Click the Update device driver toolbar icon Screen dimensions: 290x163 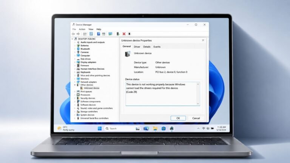pos(118,34)
